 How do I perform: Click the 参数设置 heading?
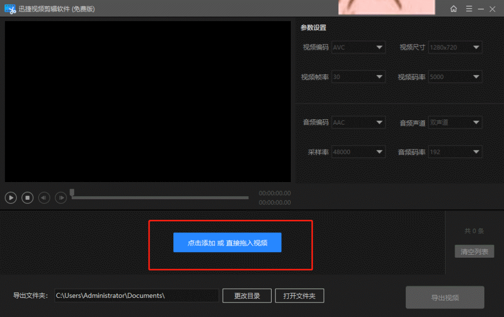[313, 28]
